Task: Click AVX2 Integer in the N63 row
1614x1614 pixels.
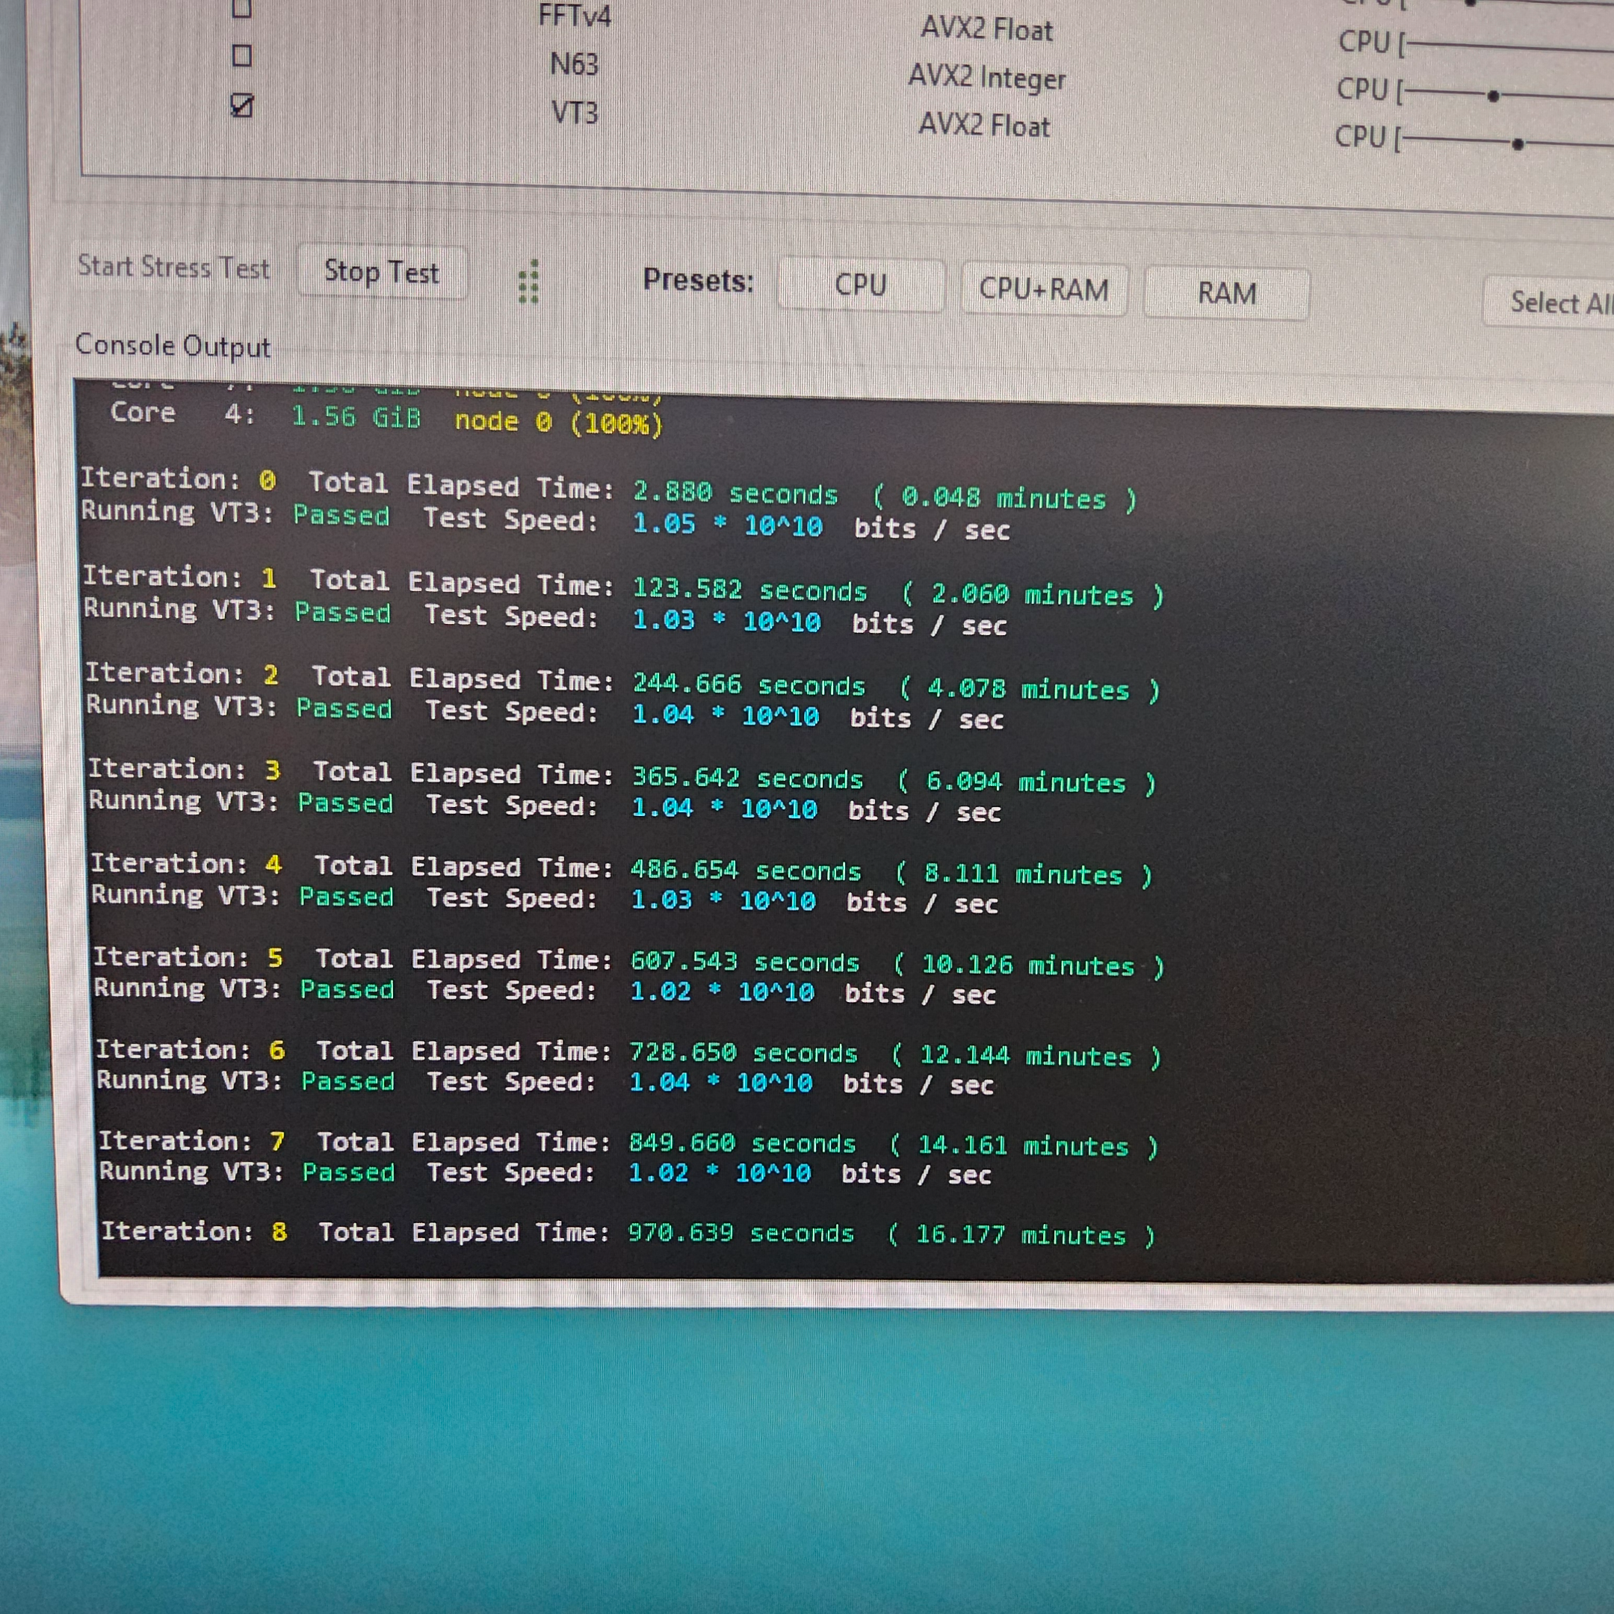Action: [x=986, y=78]
